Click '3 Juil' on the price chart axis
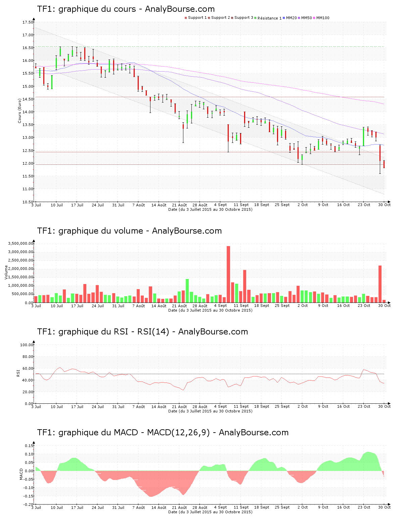Screen dimensions: 403x521 coord(36,205)
